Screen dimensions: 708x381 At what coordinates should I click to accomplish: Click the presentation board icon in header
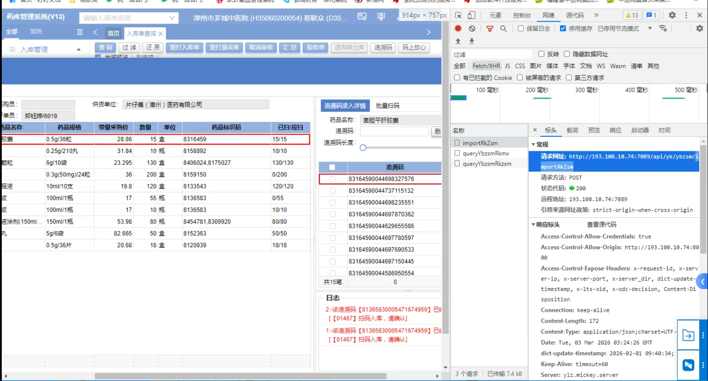(x=381, y=17)
